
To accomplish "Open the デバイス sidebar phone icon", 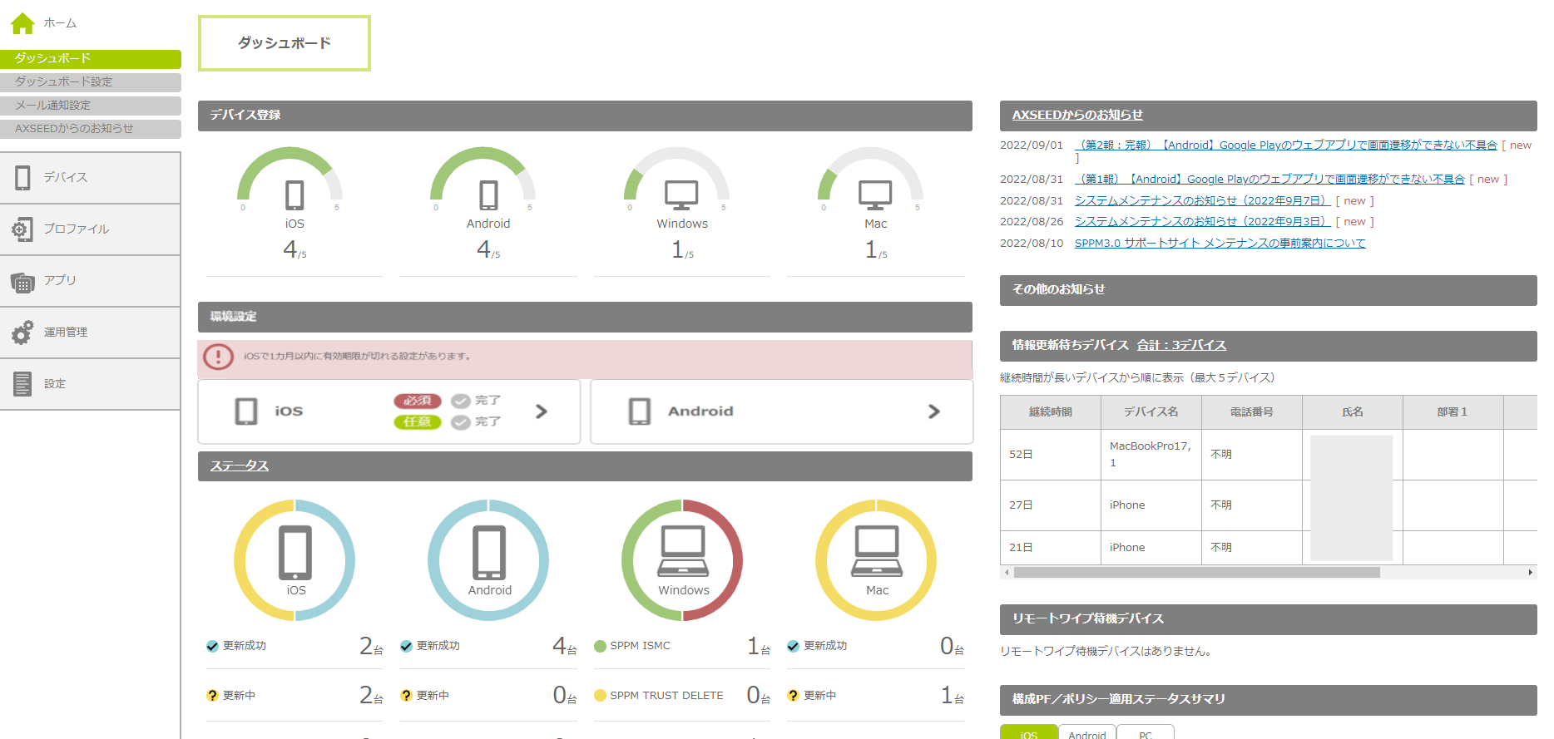I will tap(22, 178).
